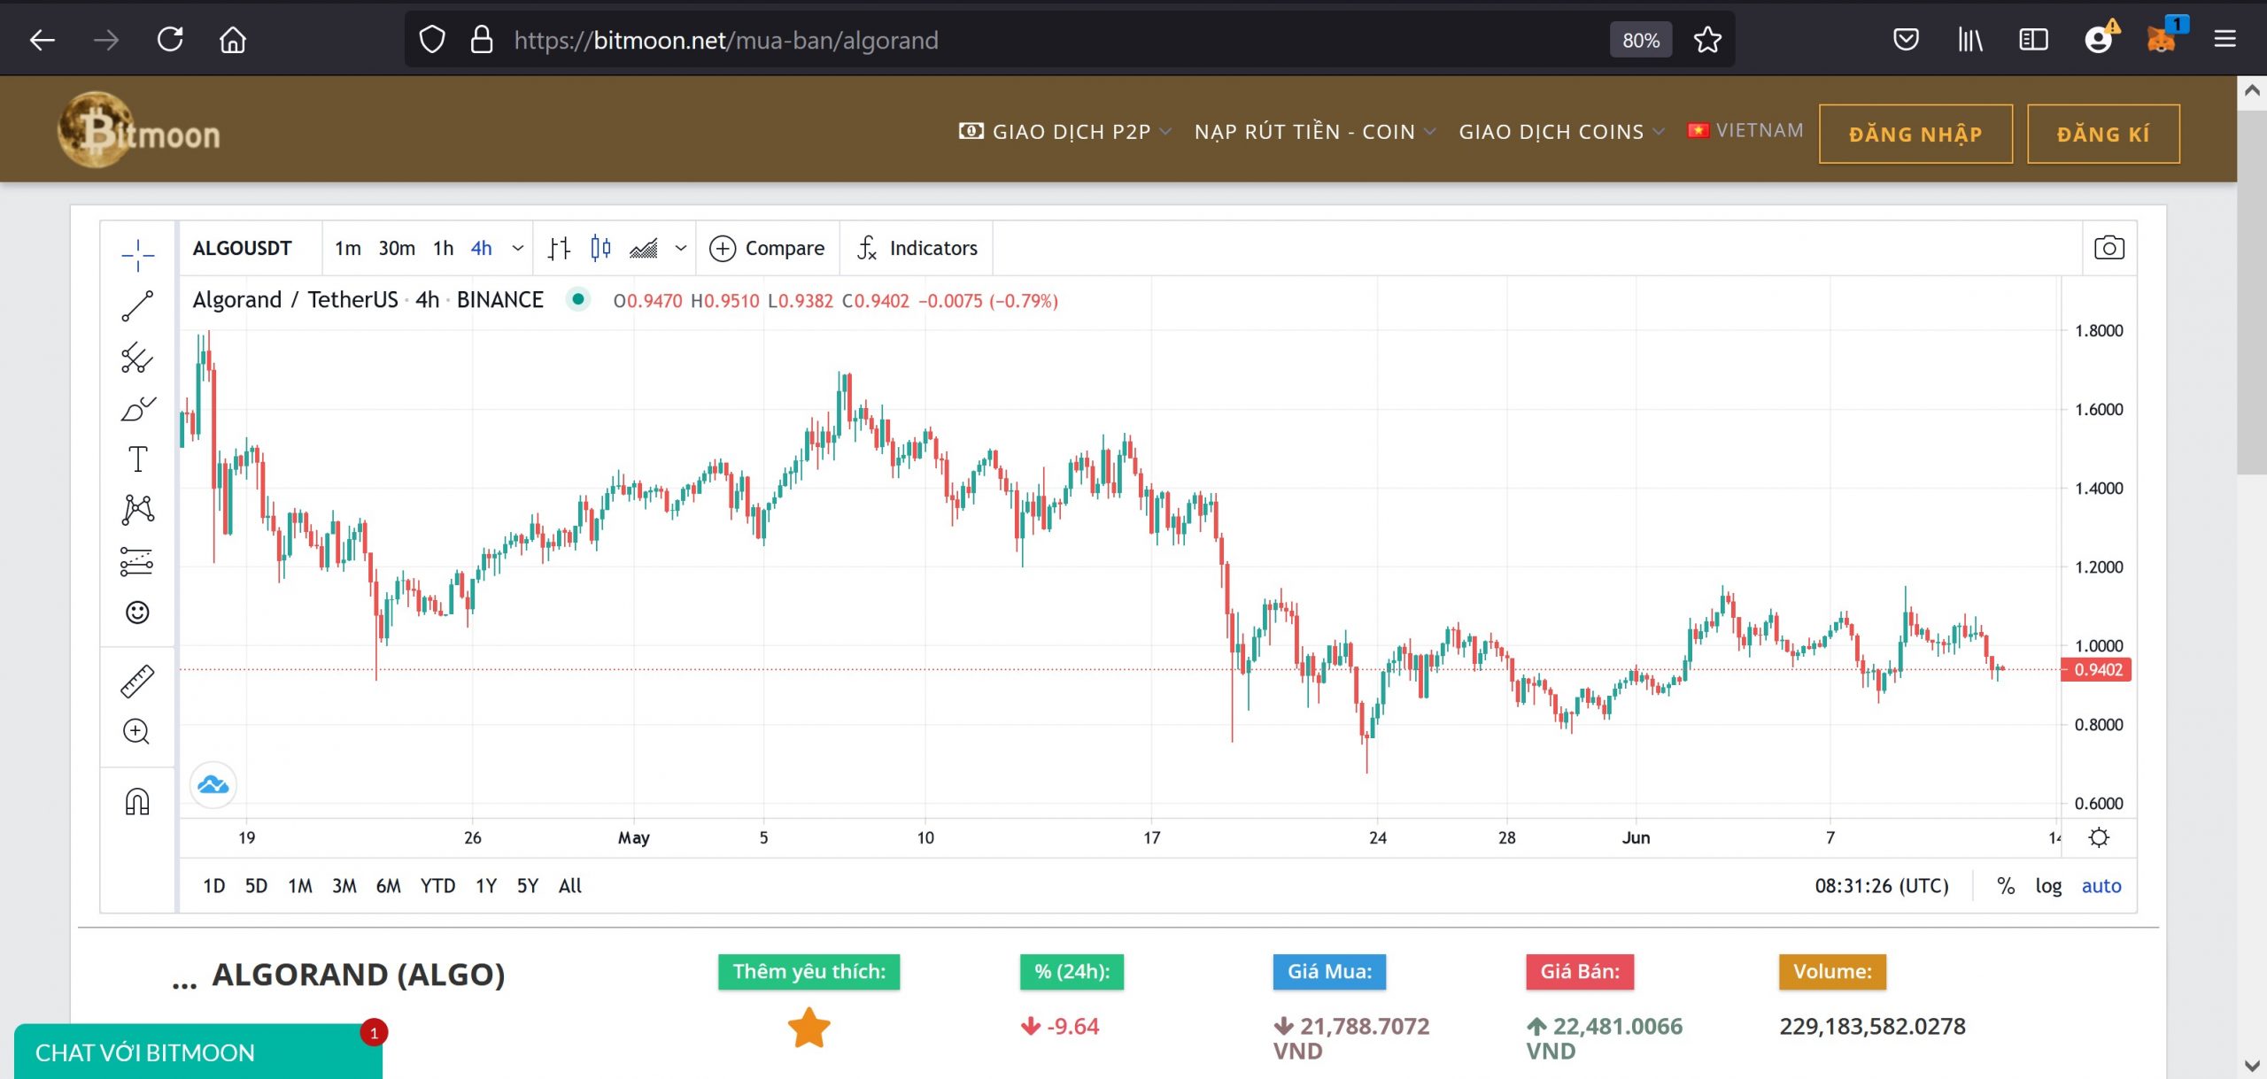The width and height of the screenshot is (2267, 1079).
Task: Bookmark this page with star icon
Action: coord(1707,40)
